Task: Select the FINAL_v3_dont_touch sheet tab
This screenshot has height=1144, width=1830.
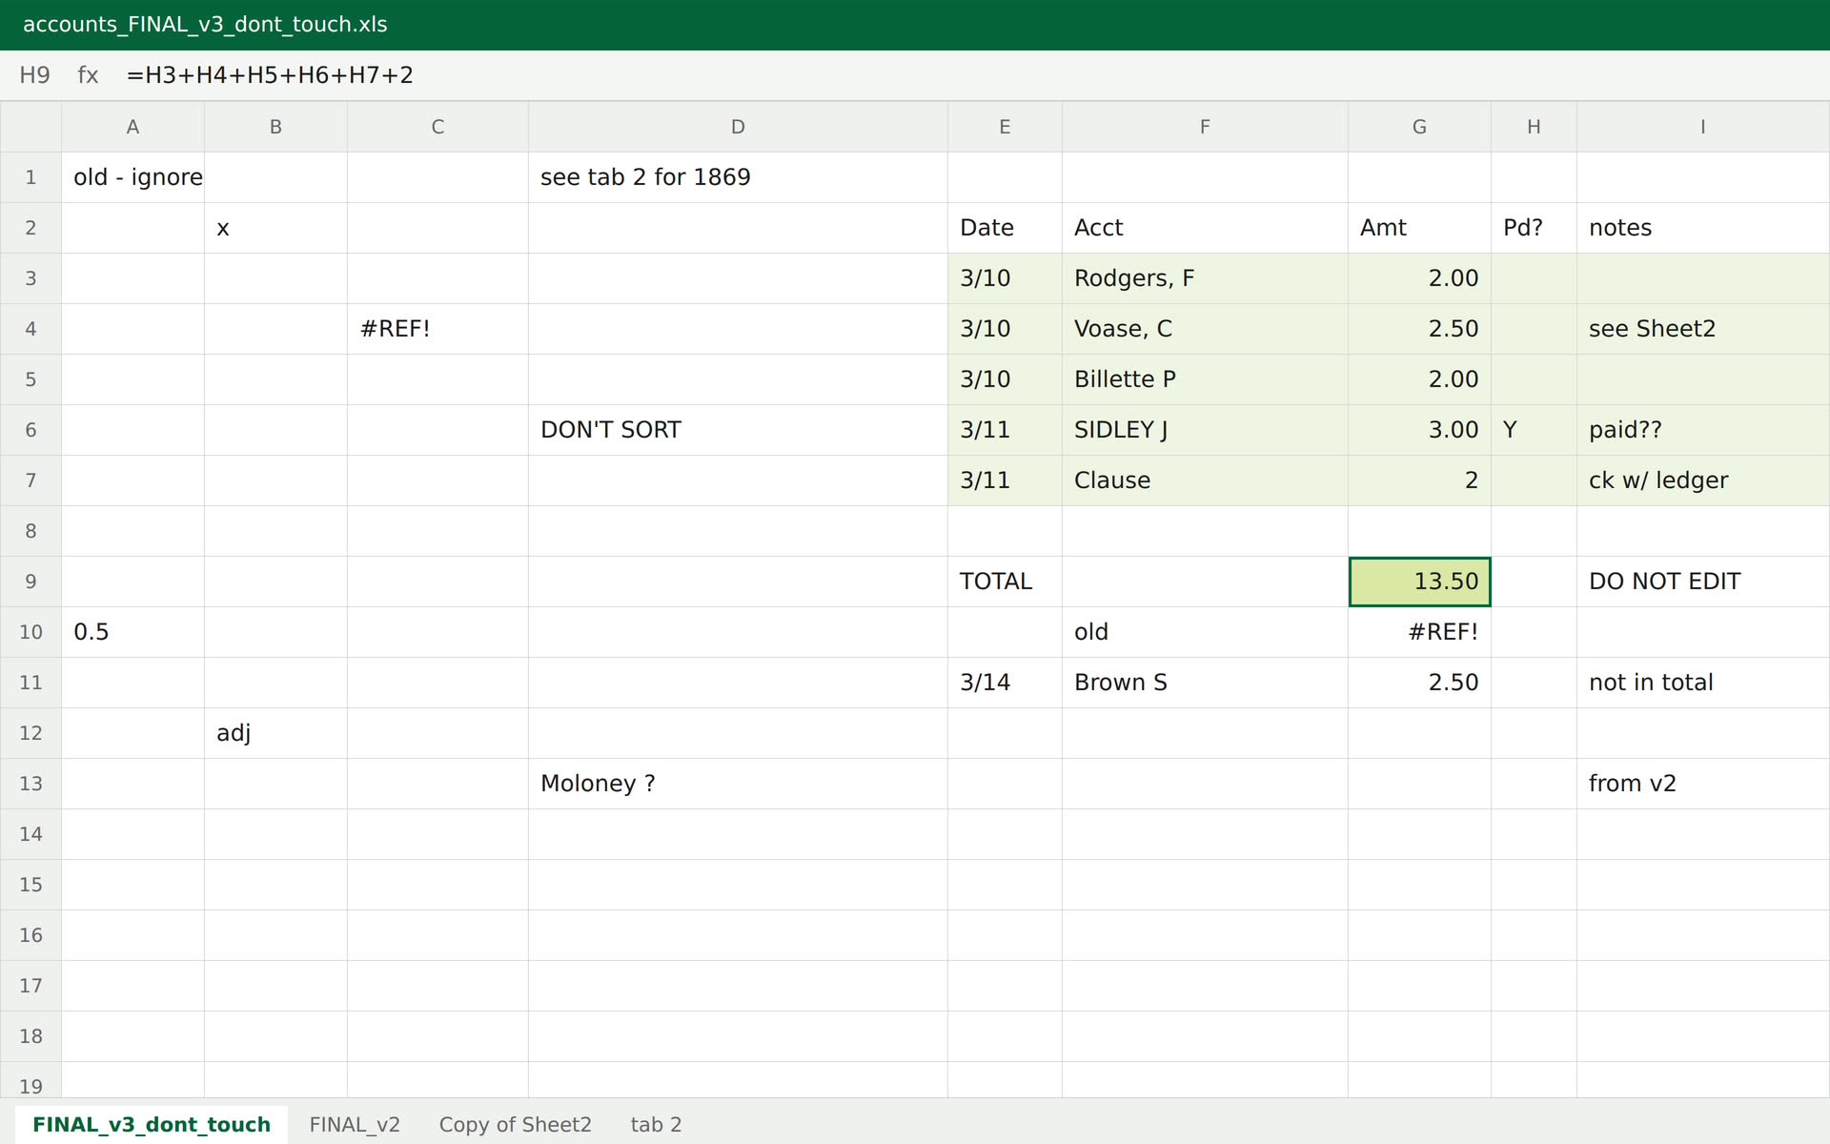Action: pyautogui.click(x=152, y=1125)
